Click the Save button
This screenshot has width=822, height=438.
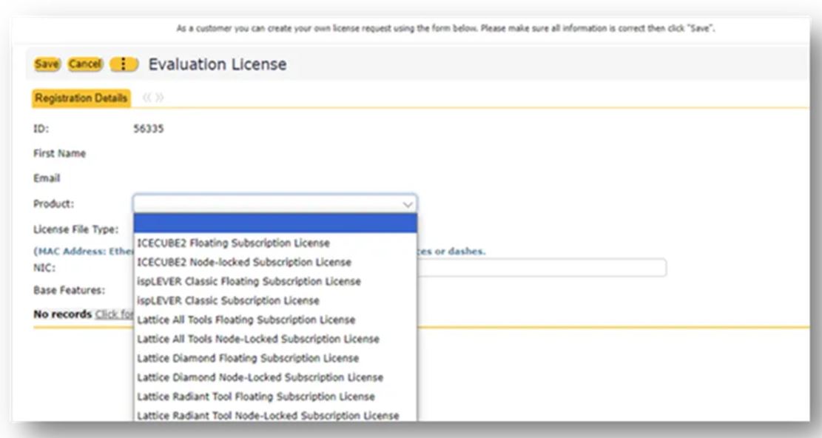(x=47, y=64)
